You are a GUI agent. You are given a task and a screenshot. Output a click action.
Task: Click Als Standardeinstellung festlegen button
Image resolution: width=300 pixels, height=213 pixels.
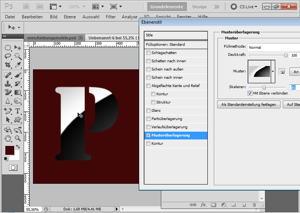pos(249,105)
